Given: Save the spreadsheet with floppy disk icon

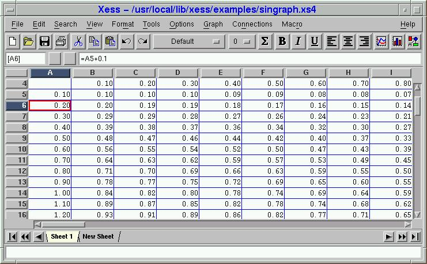Looking at the screenshot, I should point(45,42).
